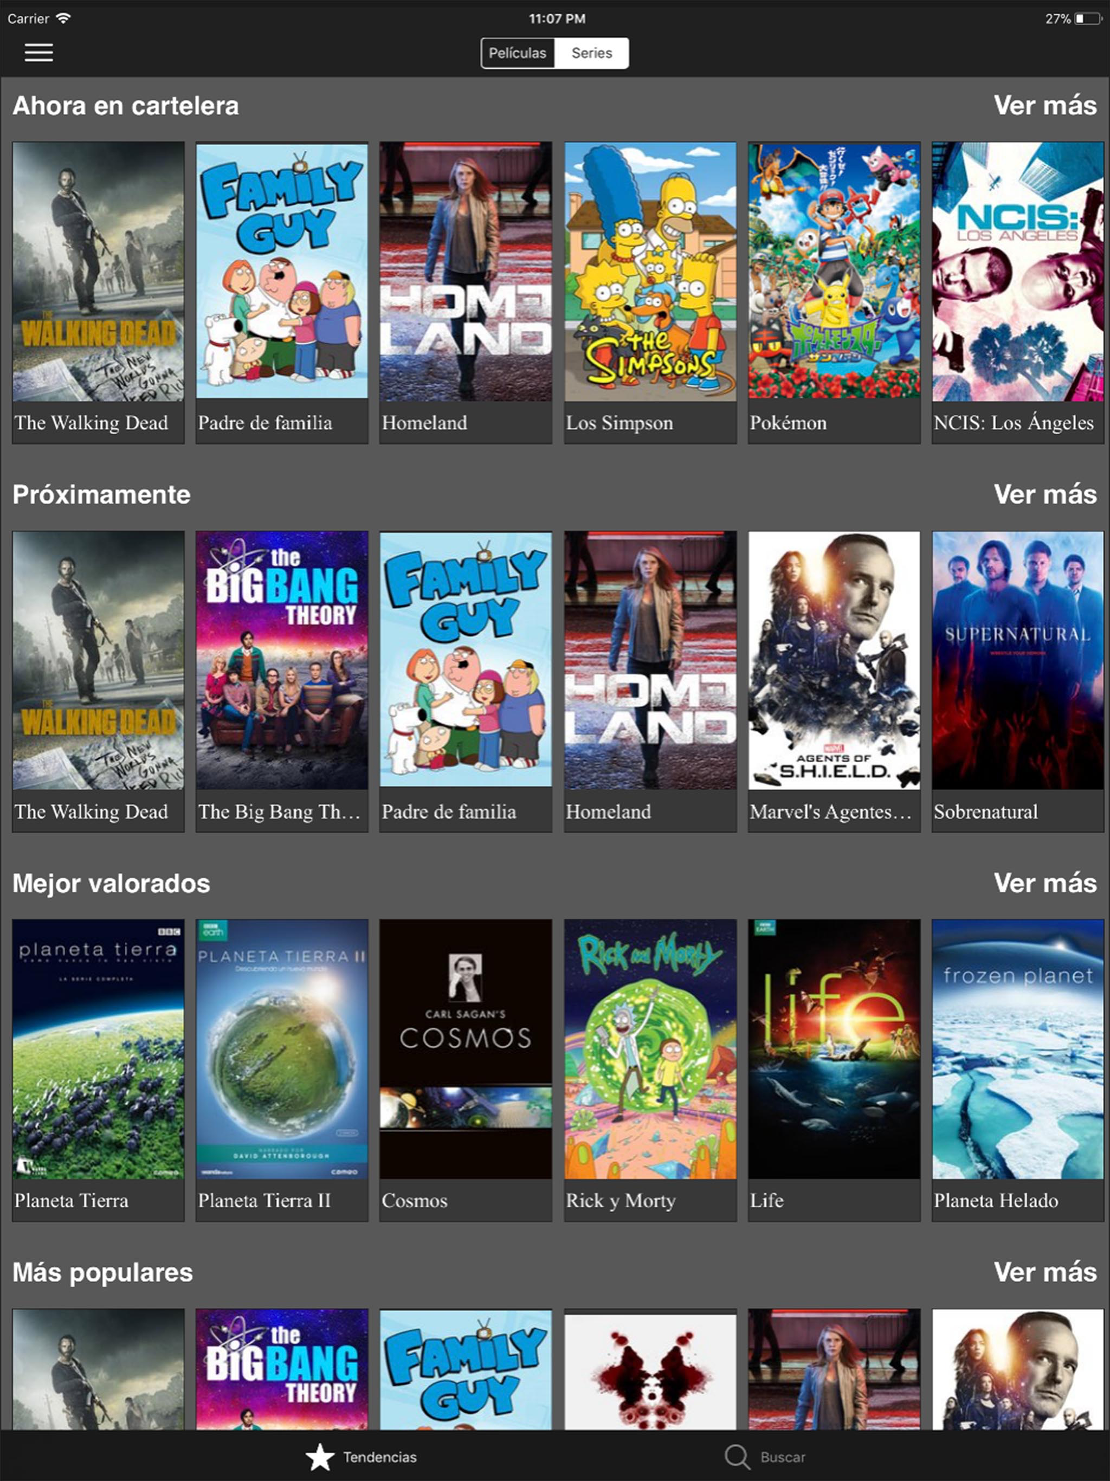Screen dimensions: 1110x1481
Task: Expand Próximamente section via Ver más
Action: point(1045,494)
